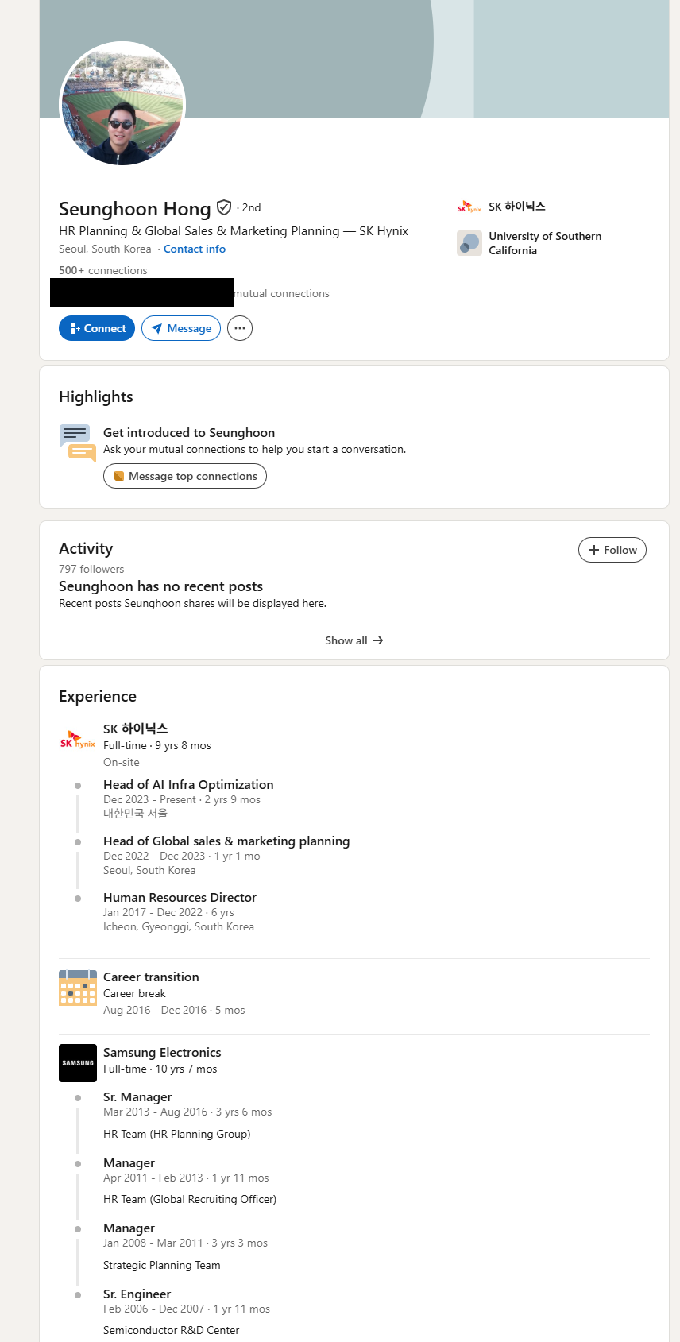The width and height of the screenshot is (680, 1342).
Task: Click the small SK hynix logo near name
Action: click(x=469, y=207)
